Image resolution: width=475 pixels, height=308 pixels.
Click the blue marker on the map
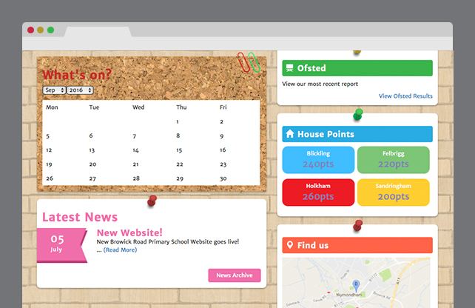pyautogui.click(x=356, y=284)
